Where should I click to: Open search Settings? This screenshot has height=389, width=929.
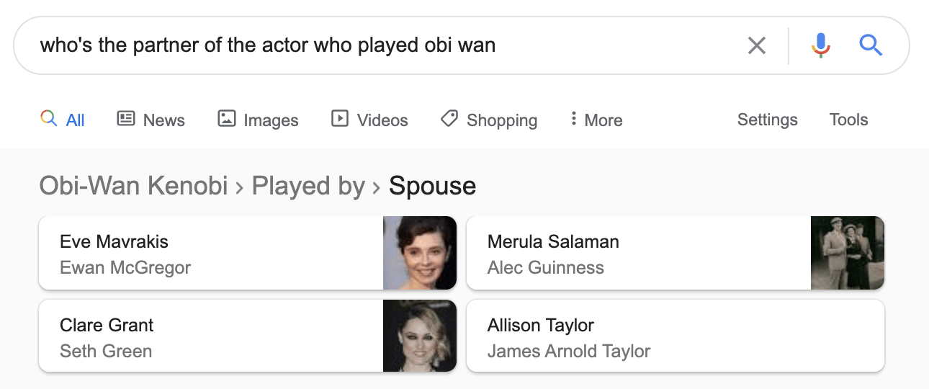[x=767, y=120]
